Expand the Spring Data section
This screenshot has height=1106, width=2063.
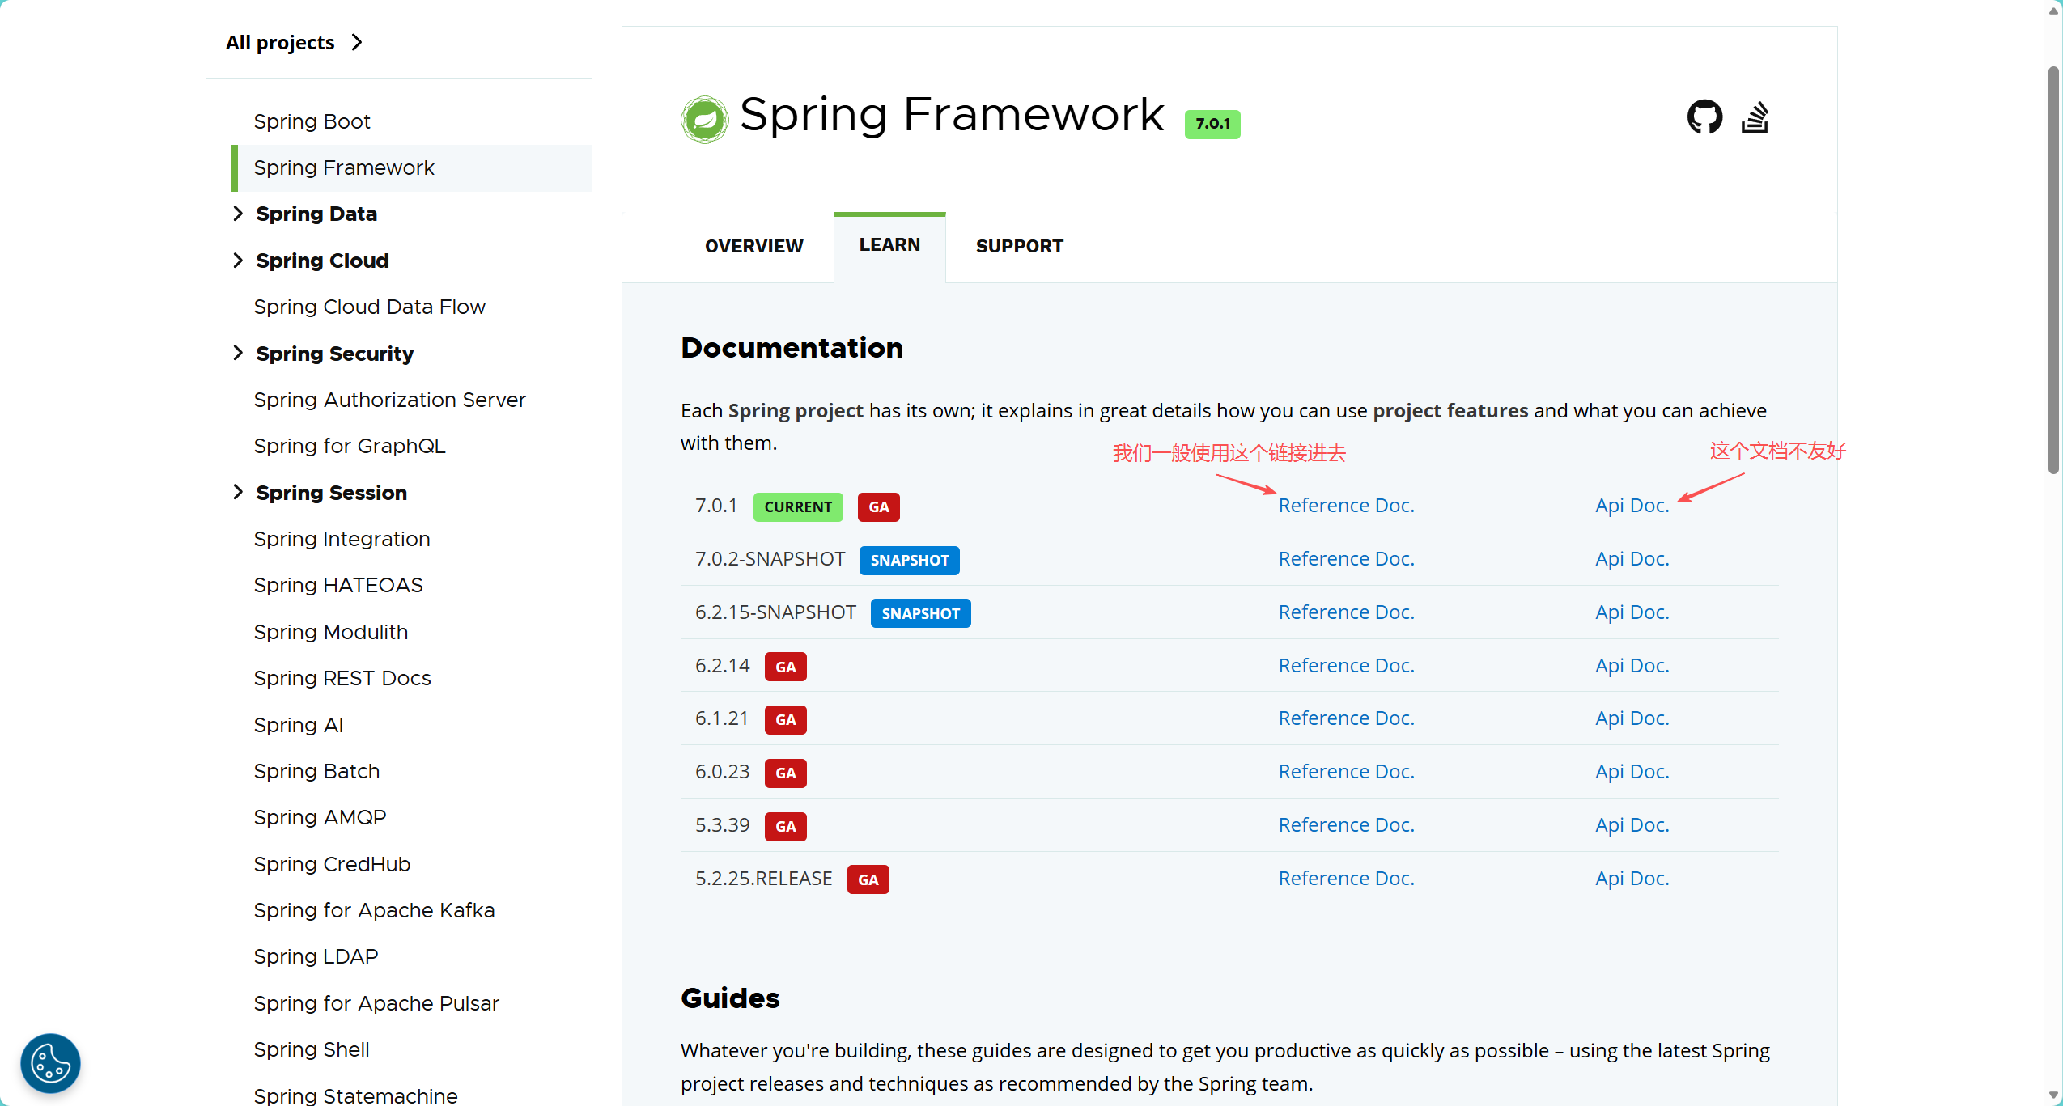tap(238, 214)
